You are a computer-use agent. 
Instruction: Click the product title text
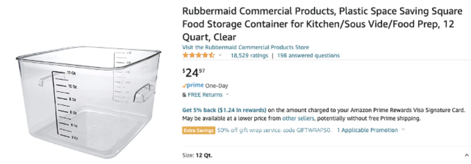click(x=322, y=24)
